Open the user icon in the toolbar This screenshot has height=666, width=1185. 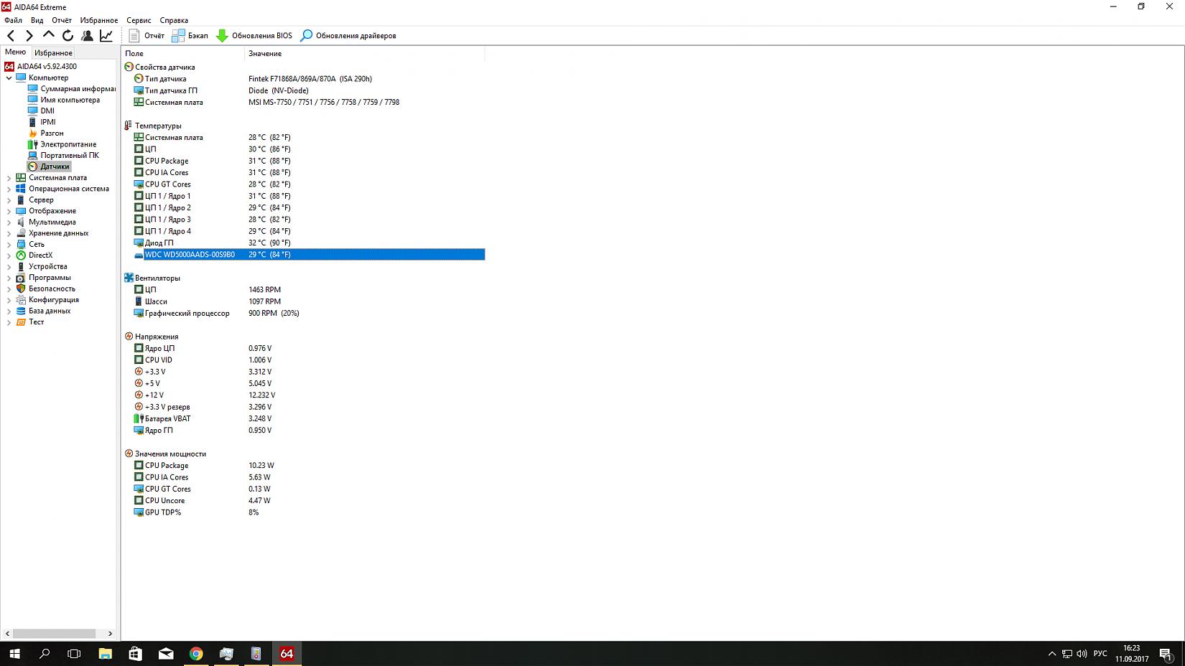tap(87, 35)
